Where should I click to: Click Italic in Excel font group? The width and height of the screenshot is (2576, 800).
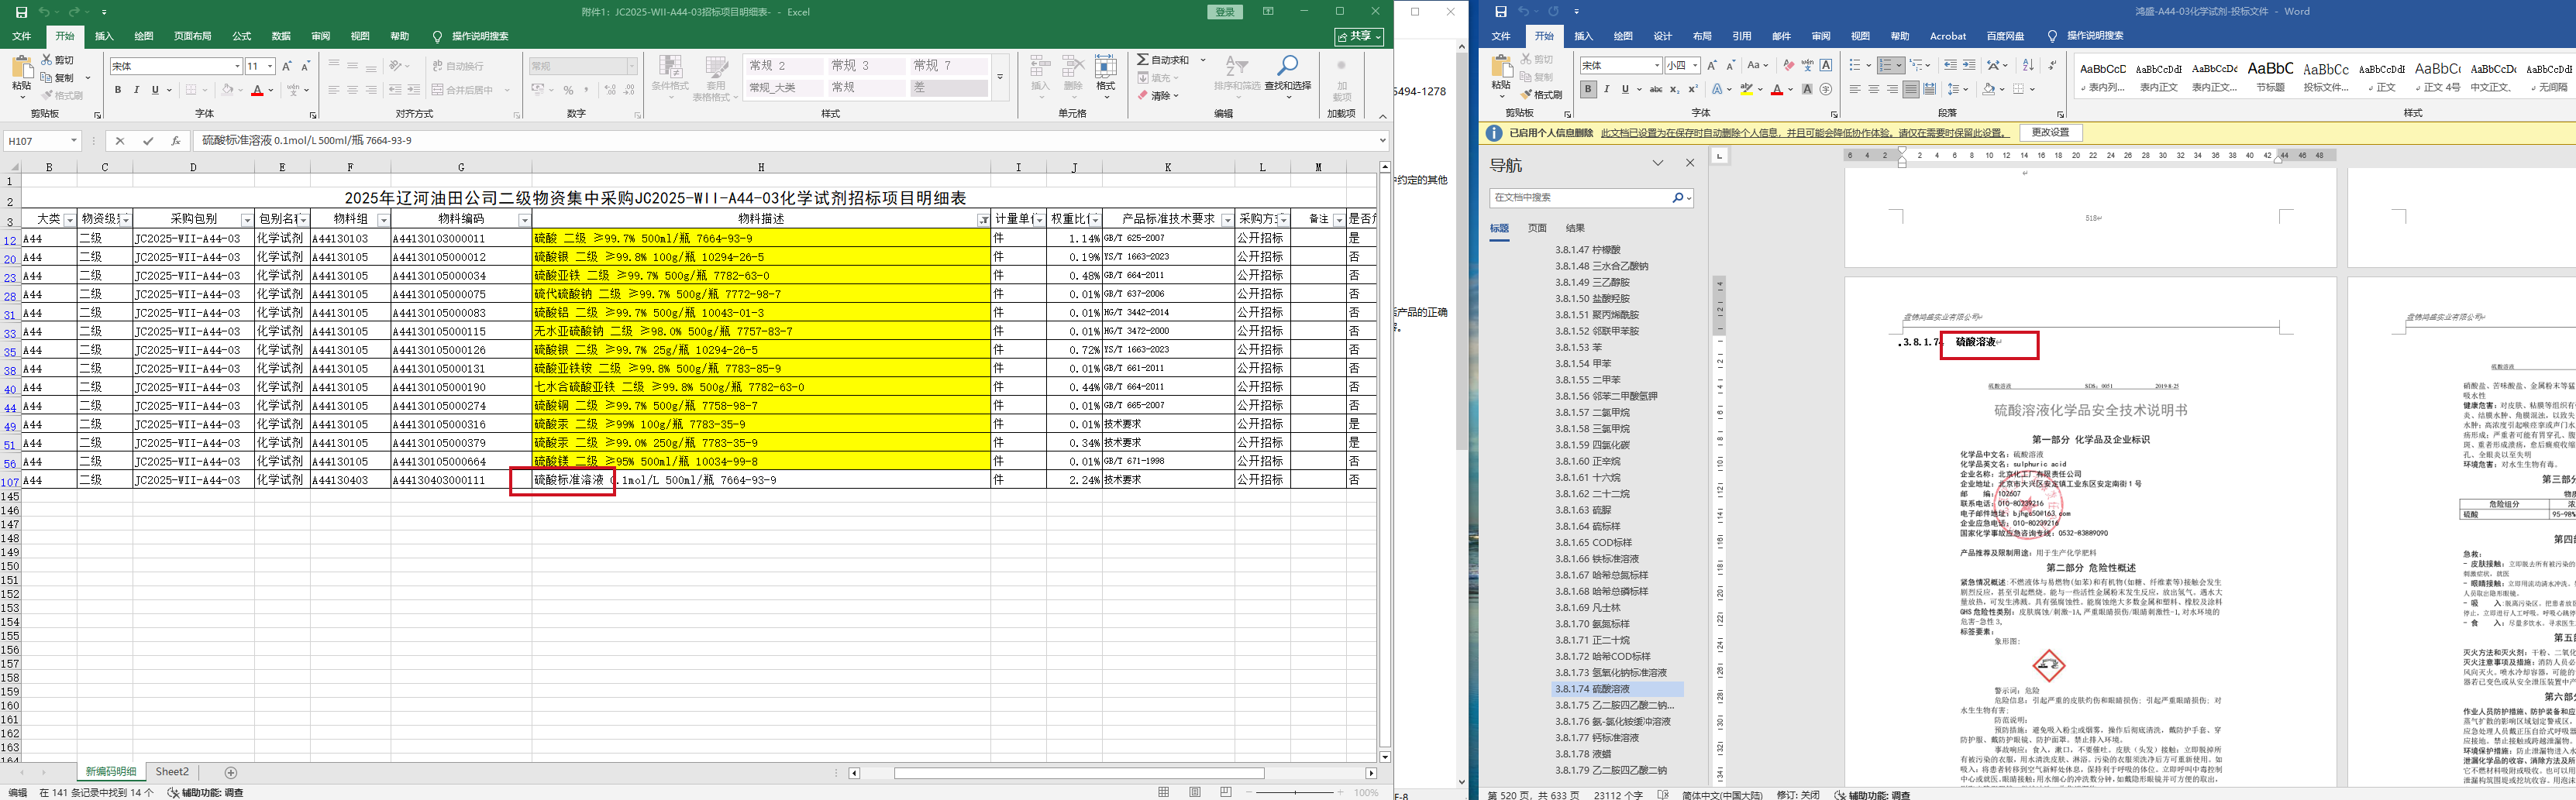(x=136, y=90)
